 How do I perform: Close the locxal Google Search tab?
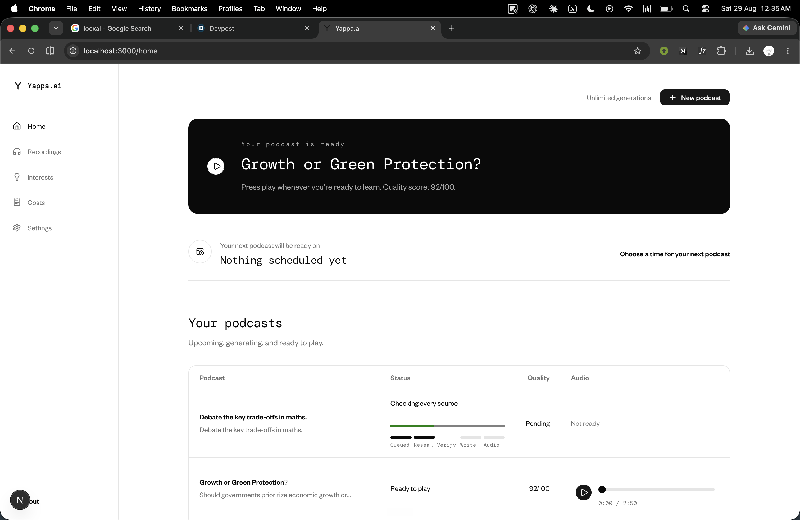pos(181,28)
